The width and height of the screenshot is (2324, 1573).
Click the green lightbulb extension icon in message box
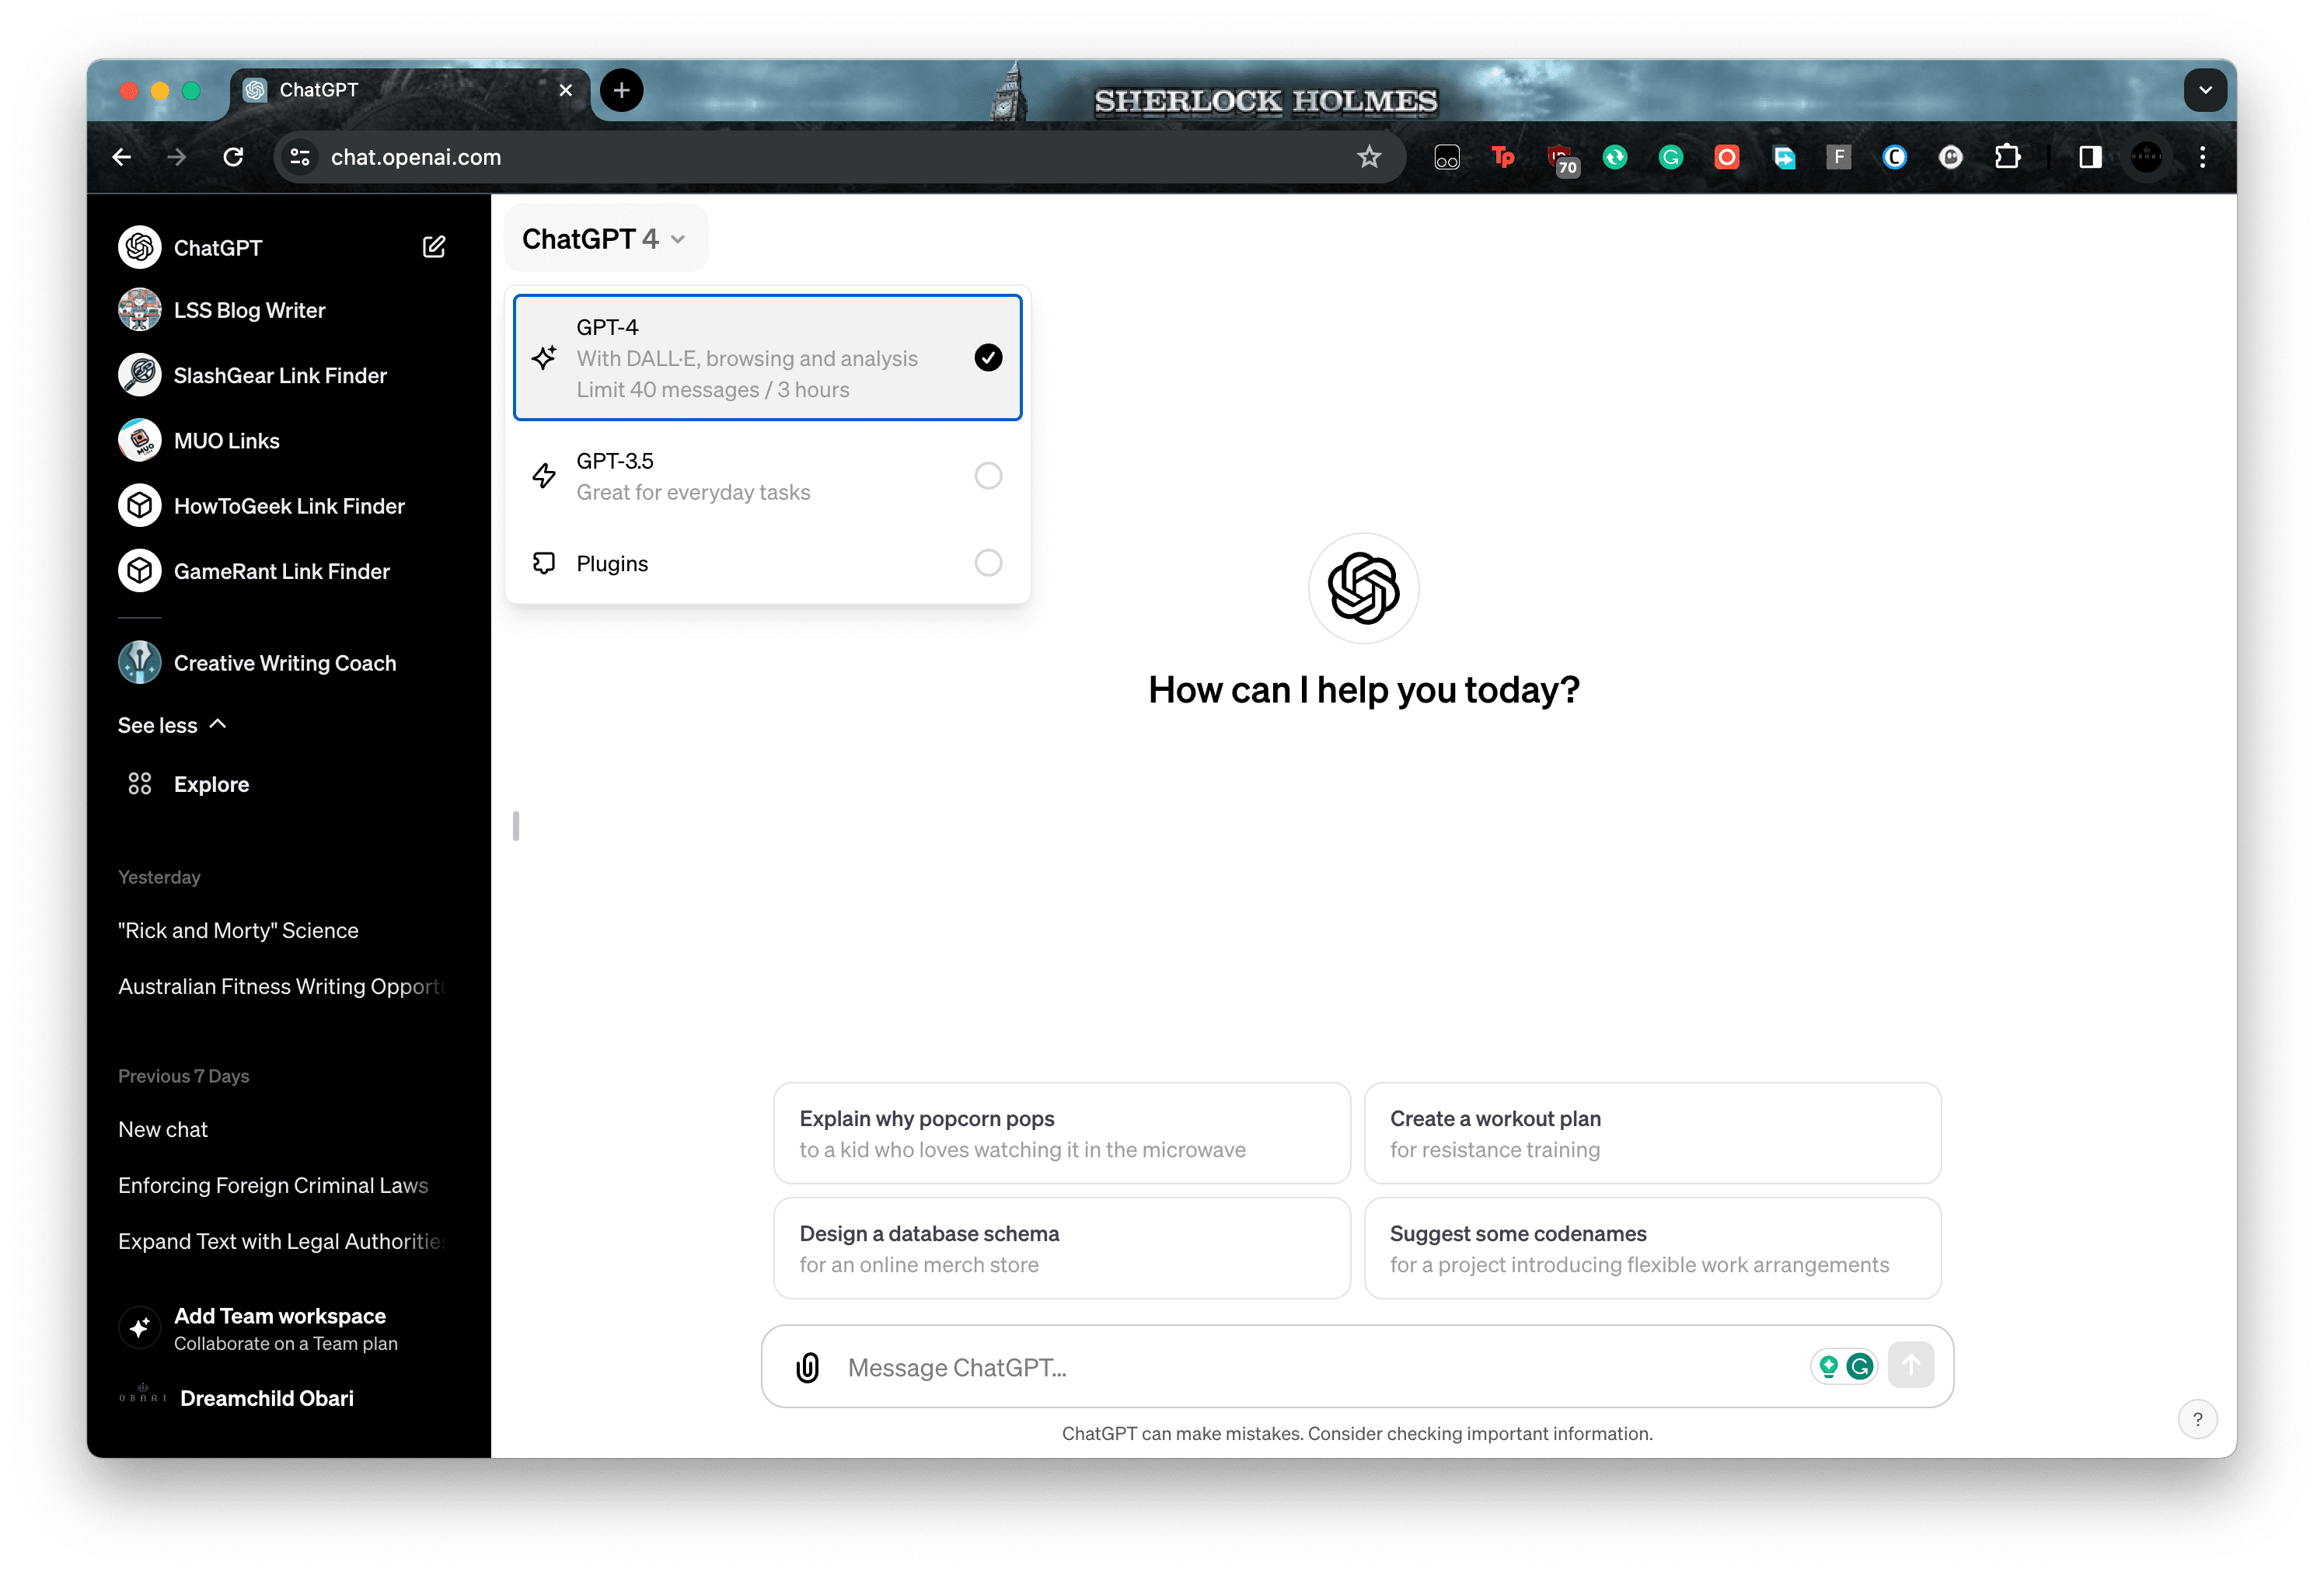tap(1828, 1366)
